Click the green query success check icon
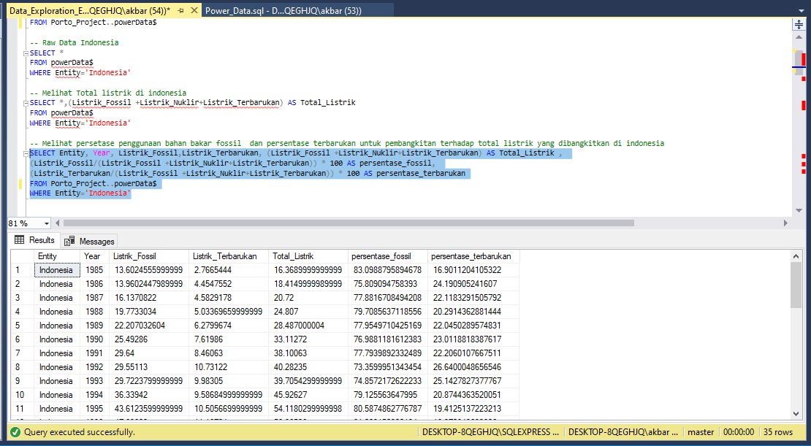The width and height of the screenshot is (811, 446). pyautogui.click(x=15, y=432)
